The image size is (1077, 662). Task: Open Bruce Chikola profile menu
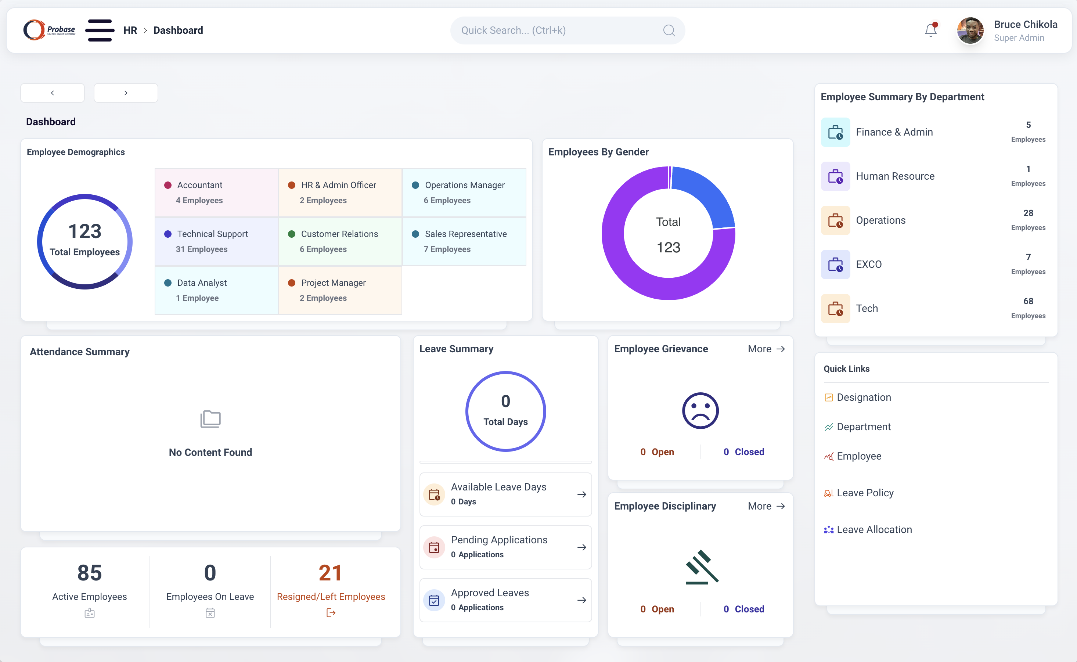click(x=1007, y=30)
